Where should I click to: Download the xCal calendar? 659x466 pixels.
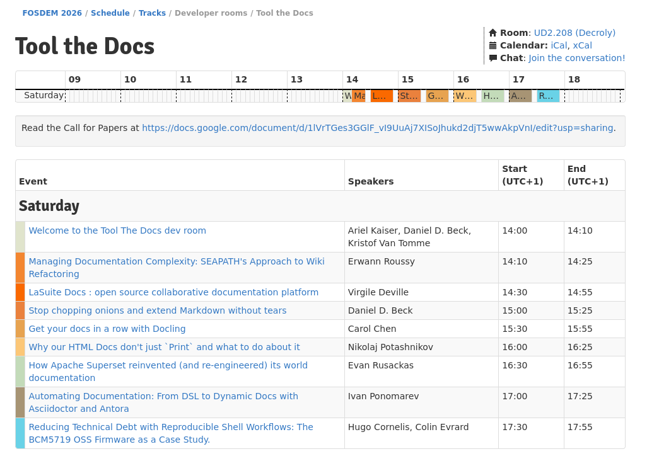(x=582, y=45)
